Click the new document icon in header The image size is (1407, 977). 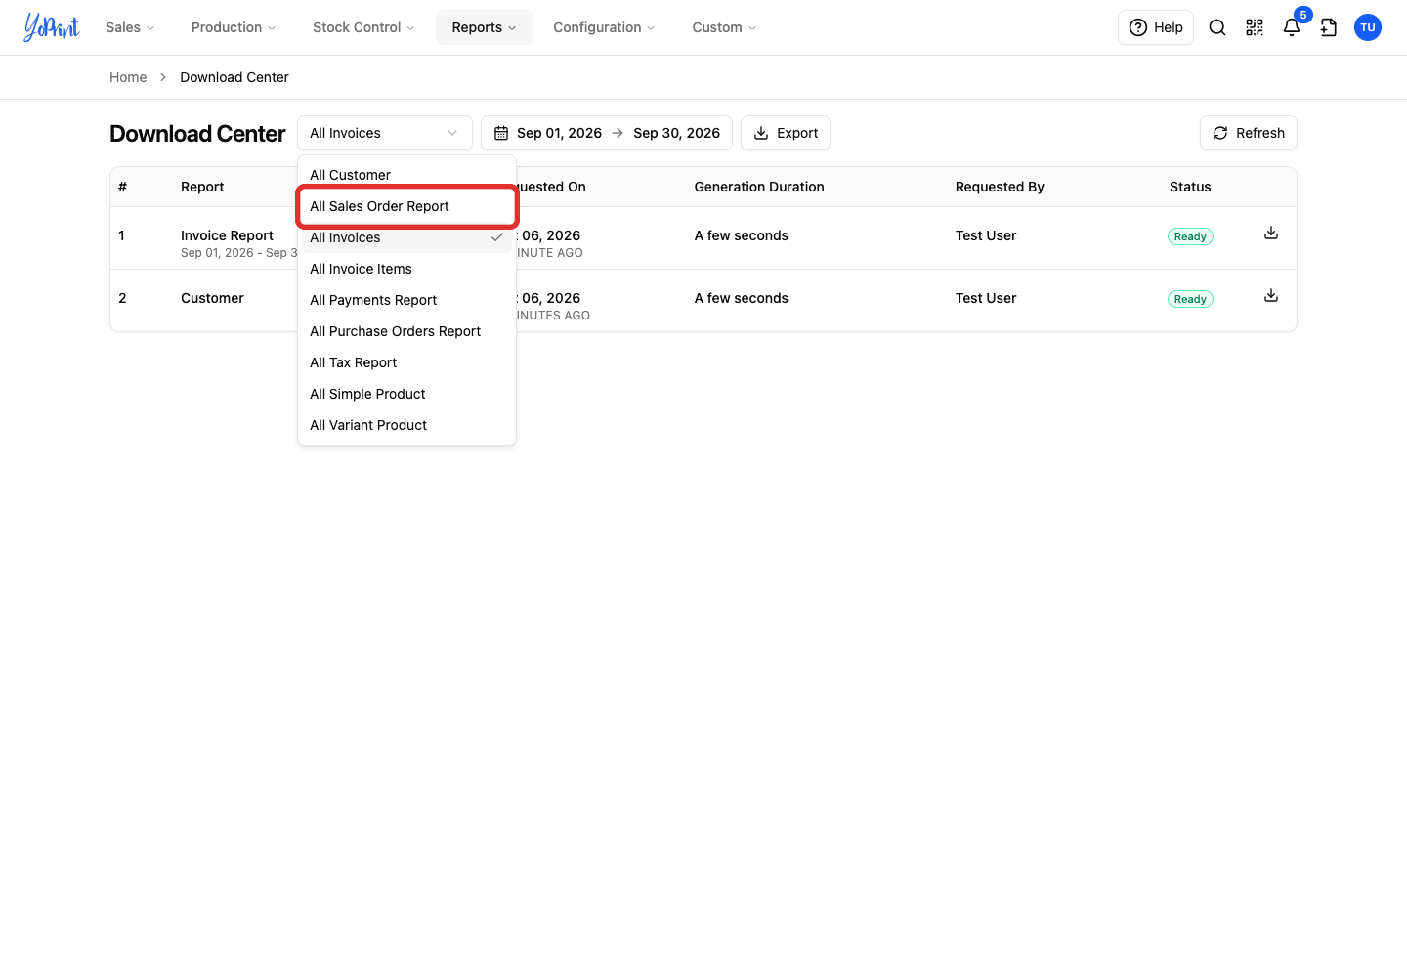coord(1329,27)
